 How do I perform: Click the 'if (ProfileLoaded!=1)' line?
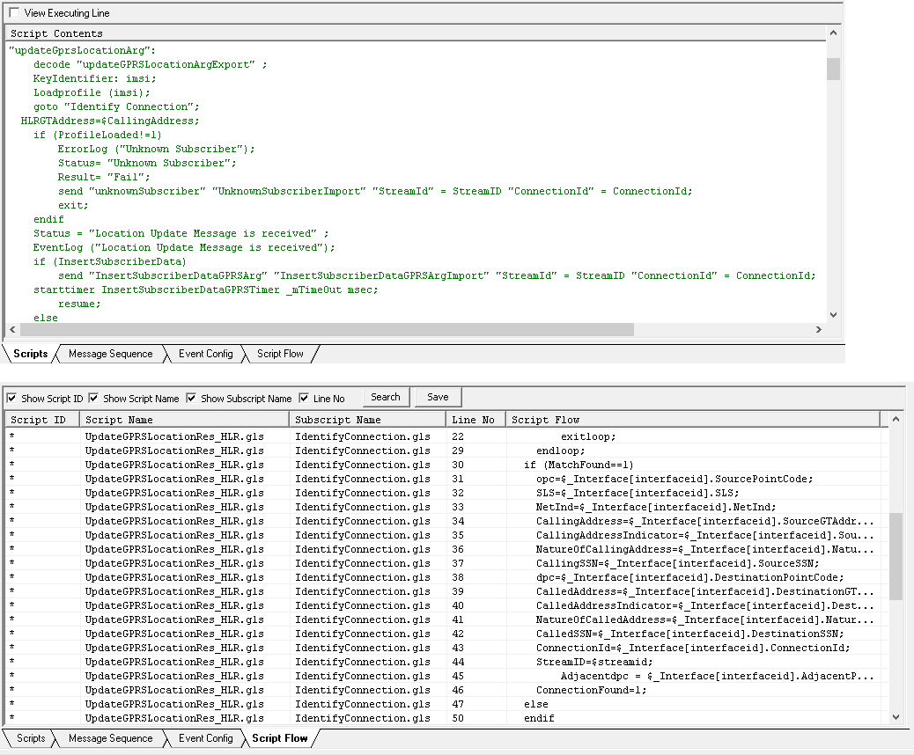(x=98, y=135)
